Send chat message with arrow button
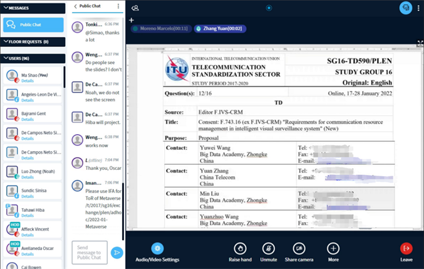The image size is (424, 269). click(x=117, y=253)
